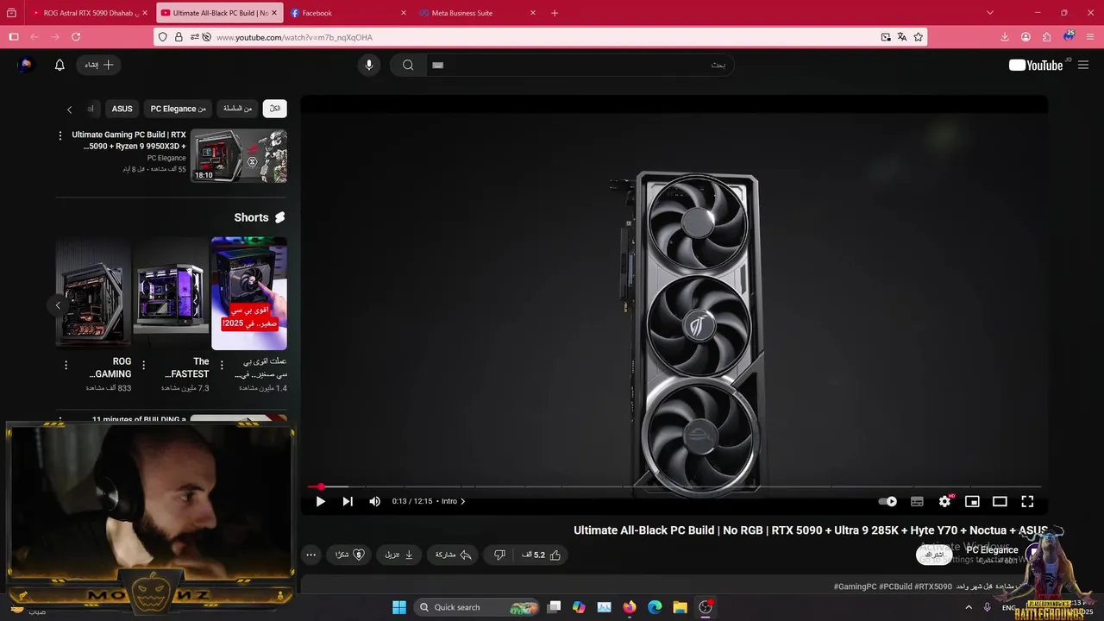Close the Ultimate All-Black PC Build tab

(x=274, y=13)
